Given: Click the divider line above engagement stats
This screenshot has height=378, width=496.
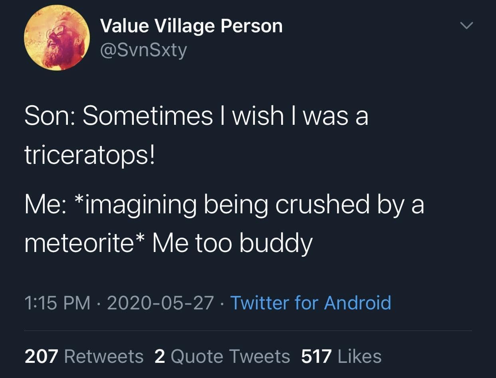Looking at the screenshot, I should pos(248,331).
